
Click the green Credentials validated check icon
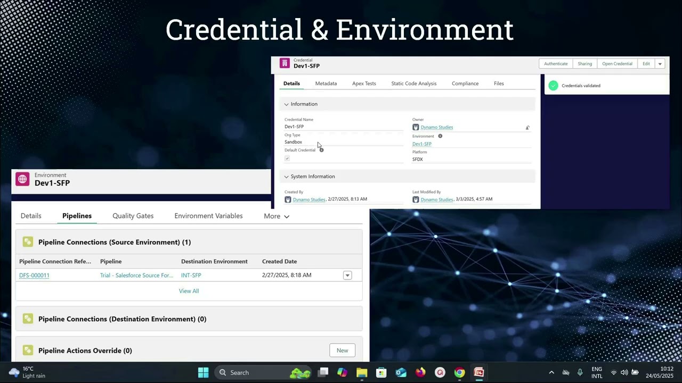pos(553,86)
